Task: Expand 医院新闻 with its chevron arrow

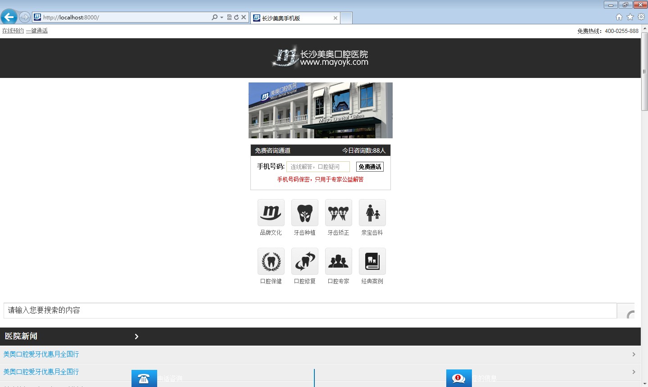Action: pyautogui.click(x=136, y=337)
